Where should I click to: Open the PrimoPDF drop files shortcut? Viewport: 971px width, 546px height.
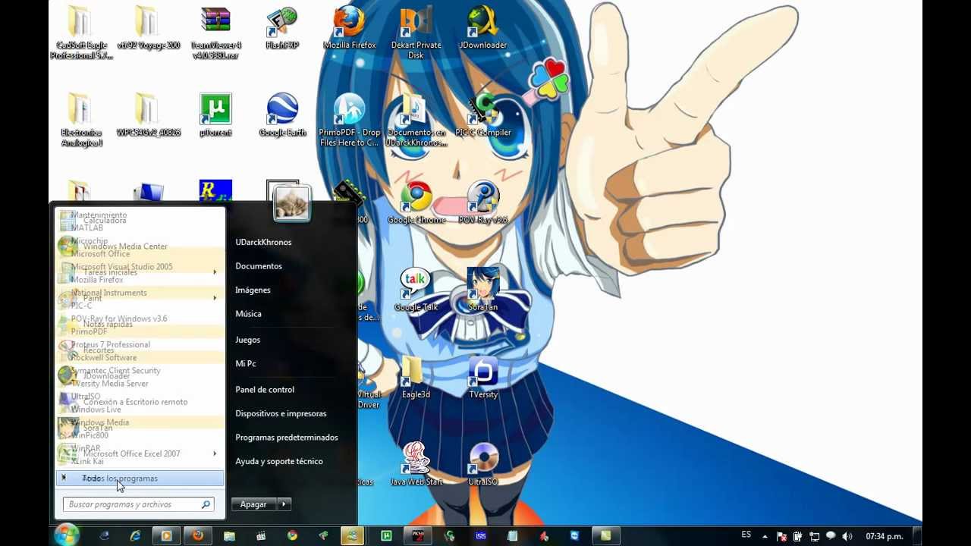(349, 120)
